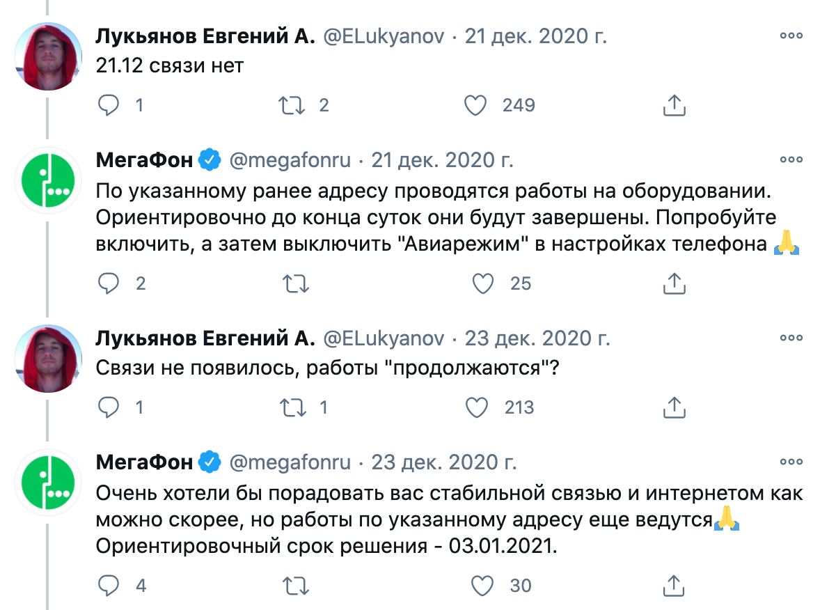The height and width of the screenshot is (610, 820).
Task: Share МегаФон's Авиарежим tweet
Action: click(x=674, y=283)
